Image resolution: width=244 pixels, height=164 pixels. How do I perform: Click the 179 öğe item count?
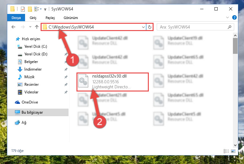point(17,151)
